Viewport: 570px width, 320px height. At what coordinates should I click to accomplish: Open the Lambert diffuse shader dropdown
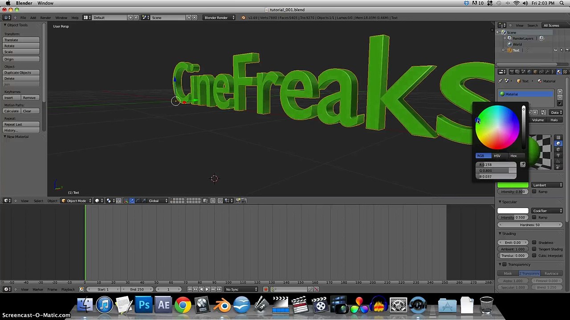[x=547, y=185]
